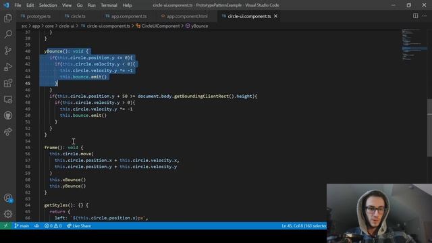
Task: Open Remote Explorer in activity bar
Action: coord(8,99)
